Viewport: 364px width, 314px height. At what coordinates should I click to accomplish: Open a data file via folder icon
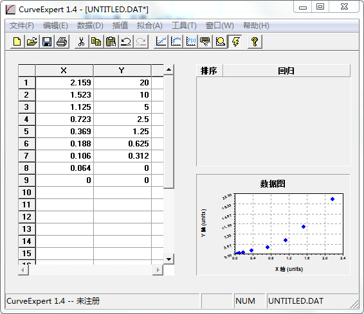click(x=32, y=42)
